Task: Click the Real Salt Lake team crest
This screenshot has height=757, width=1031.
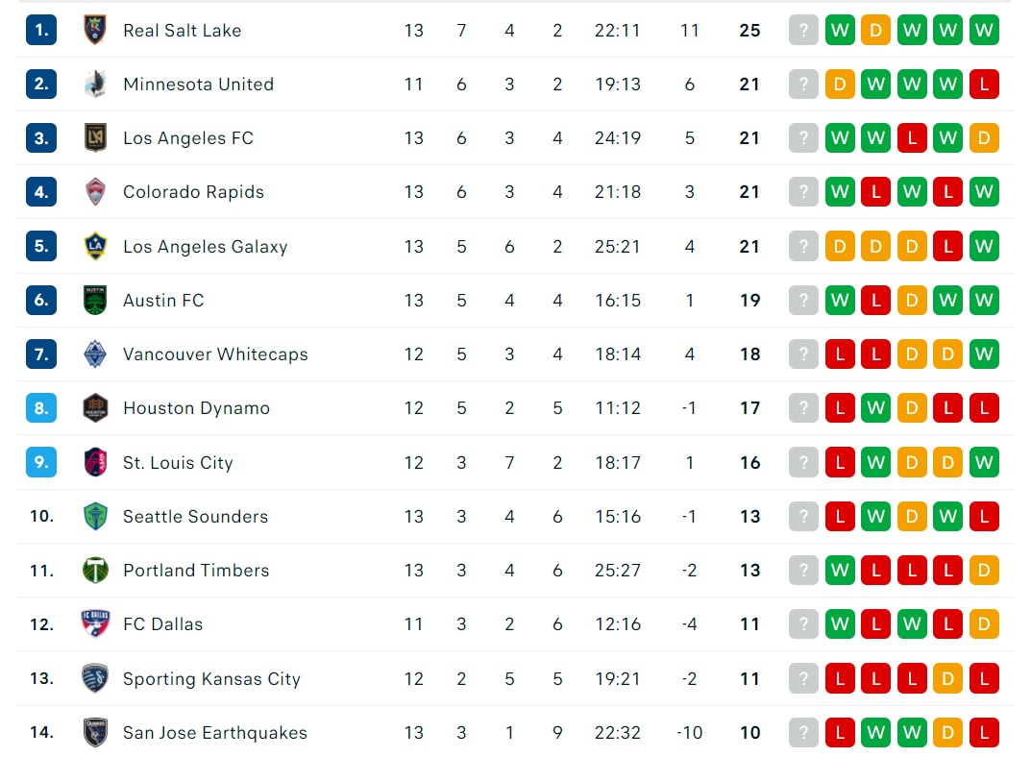Action: click(x=95, y=30)
